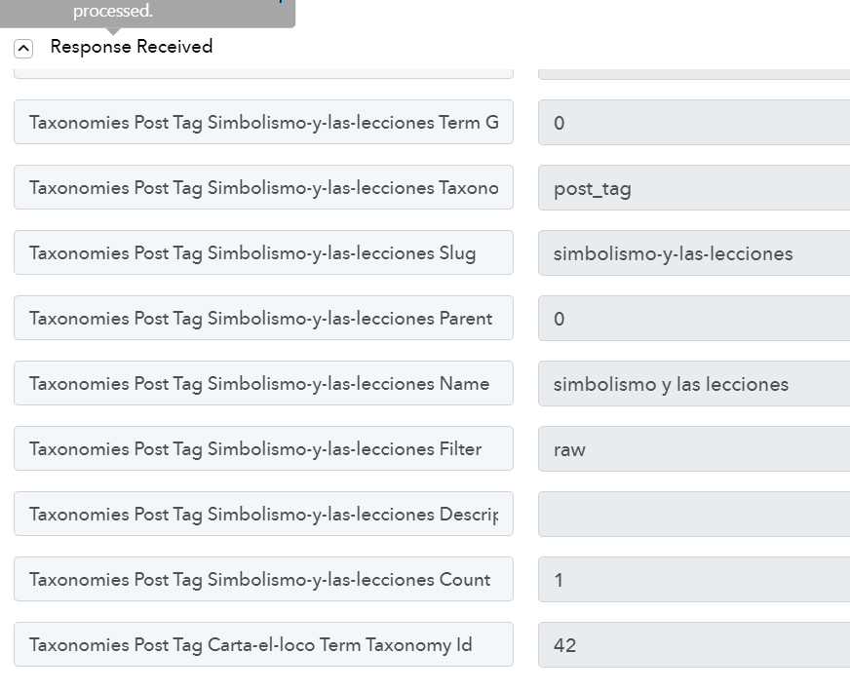Select the Simbolismo-y-las-lecciones Slug label field

(x=263, y=252)
